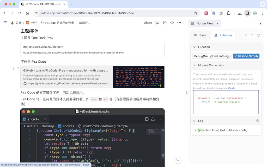This screenshot has width=267, height=167.
Task: Expand the Get publisher config log entry
Action: pyautogui.click(x=195, y=130)
